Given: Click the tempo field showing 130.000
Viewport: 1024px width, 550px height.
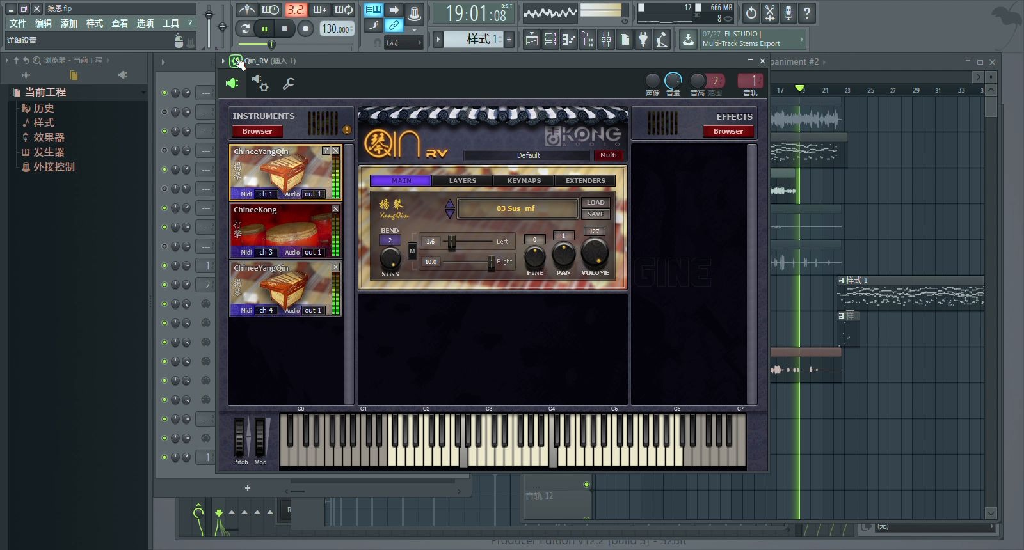Looking at the screenshot, I should point(336,29).
